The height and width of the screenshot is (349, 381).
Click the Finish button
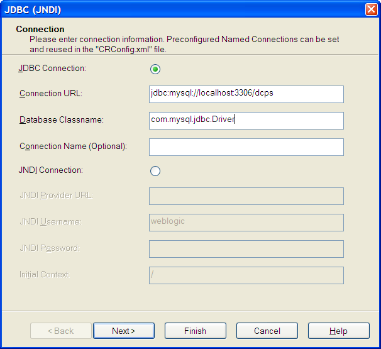click(196, 331)
